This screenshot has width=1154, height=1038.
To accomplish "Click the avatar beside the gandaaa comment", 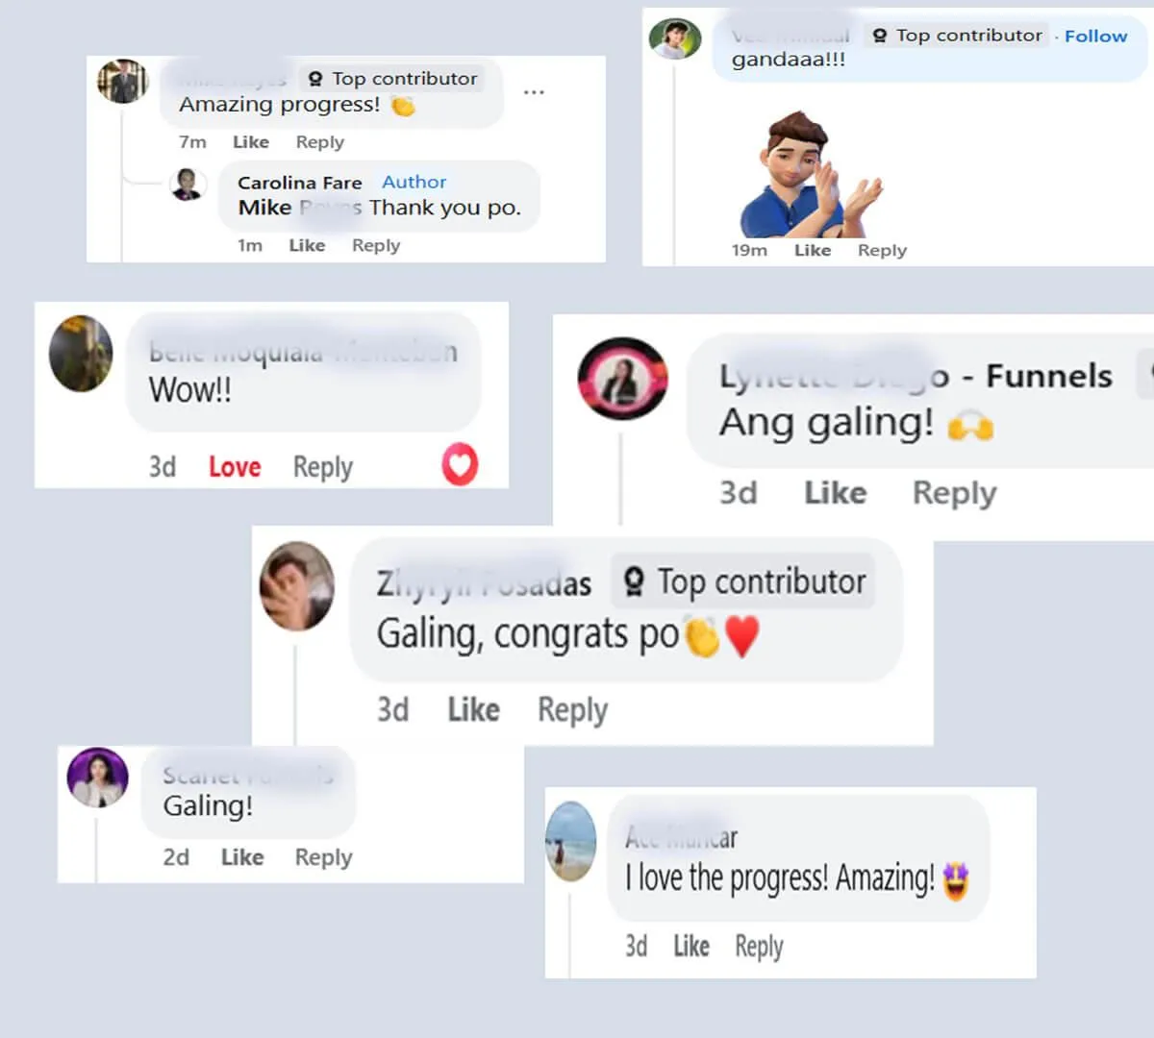I will [675, 39].
